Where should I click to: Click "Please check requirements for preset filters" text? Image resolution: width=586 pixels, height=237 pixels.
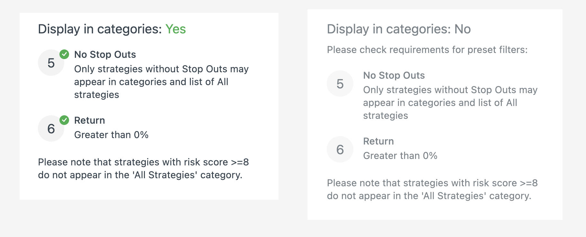pos(427,50)
